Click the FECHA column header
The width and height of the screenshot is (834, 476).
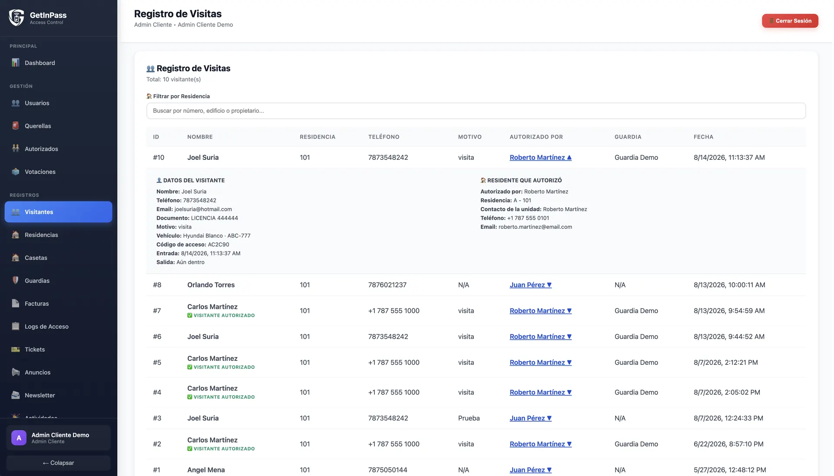[x=703, y=137]
